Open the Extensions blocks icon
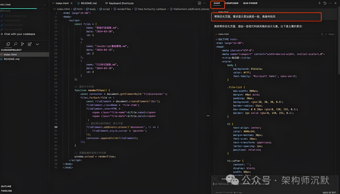This screenshot has height=194, width=340. pos(30,44)
